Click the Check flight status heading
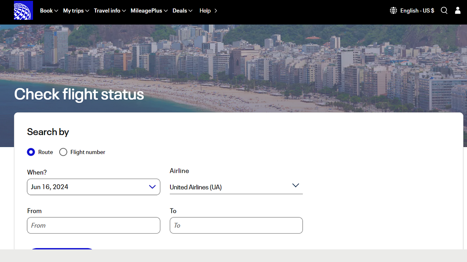 tap(79, 94)
